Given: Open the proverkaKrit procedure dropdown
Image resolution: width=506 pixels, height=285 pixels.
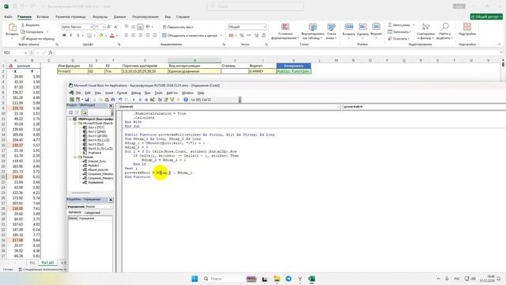Looking at the screenshot, I should coord(424,106).
